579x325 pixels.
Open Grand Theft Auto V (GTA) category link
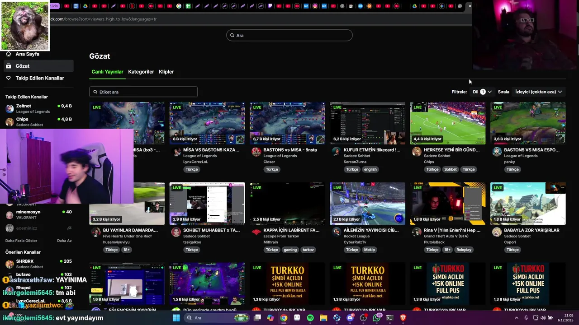click(446, 236)
